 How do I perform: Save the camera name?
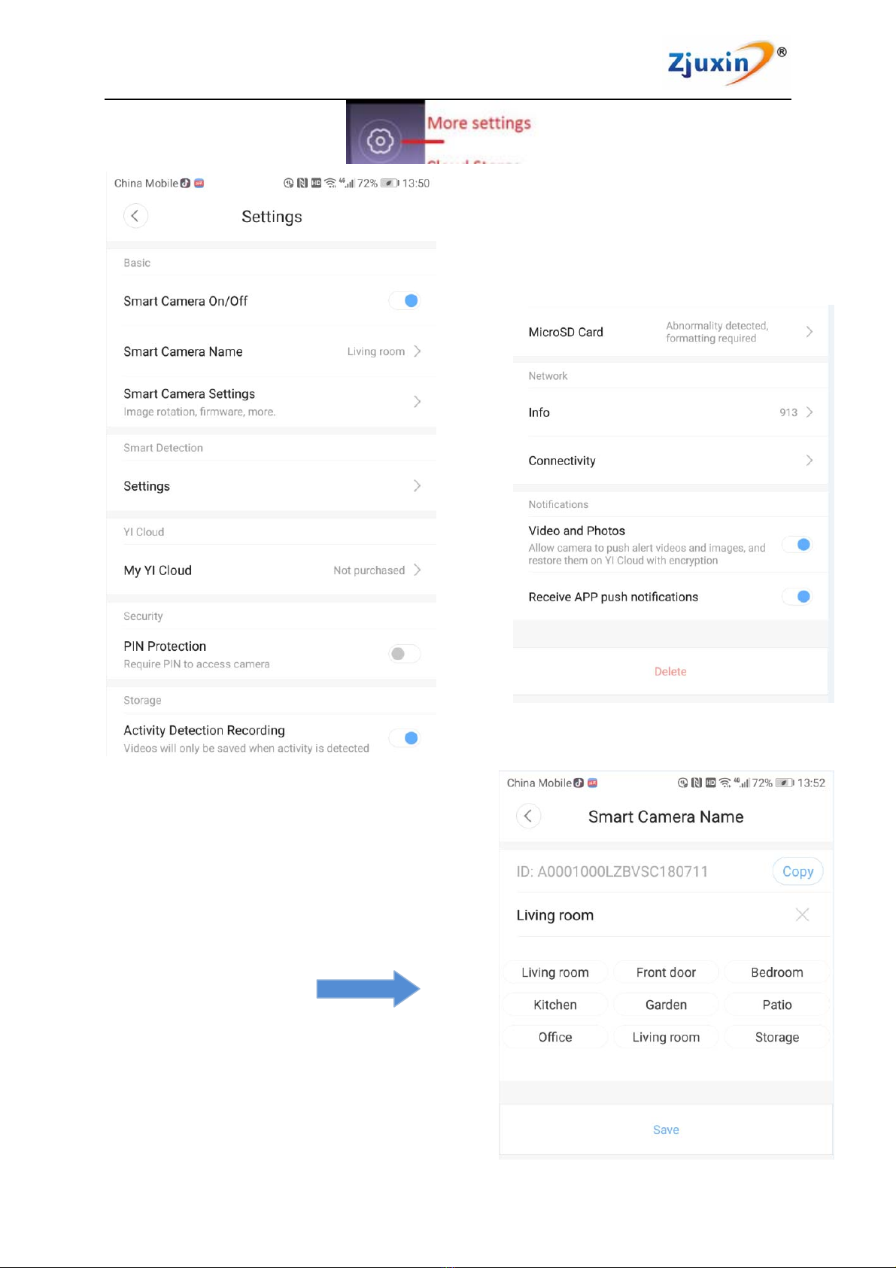pyautogui.click(x=666, y=1130)
